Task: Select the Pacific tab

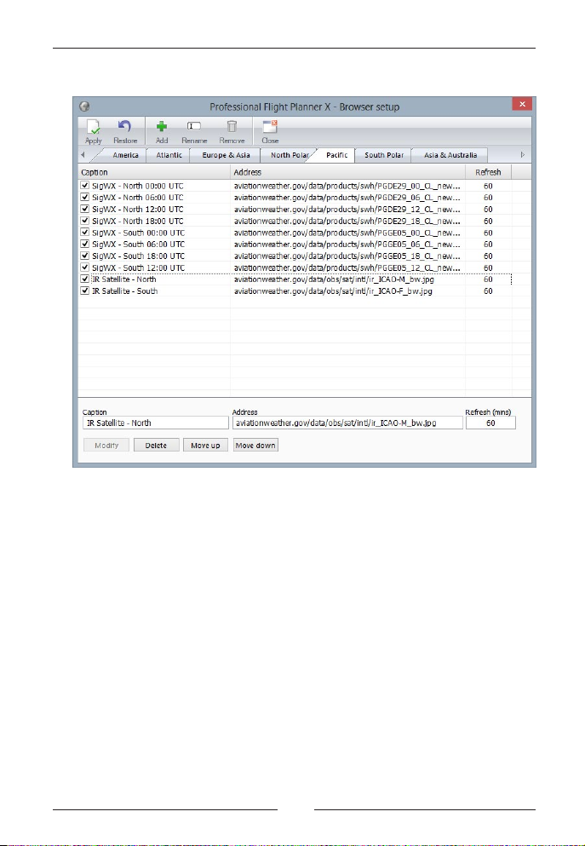Action: [x=336, y=155]
